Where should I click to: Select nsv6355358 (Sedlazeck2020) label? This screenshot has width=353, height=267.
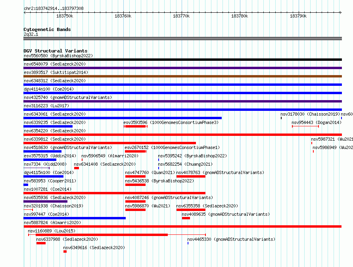(207, 206)
